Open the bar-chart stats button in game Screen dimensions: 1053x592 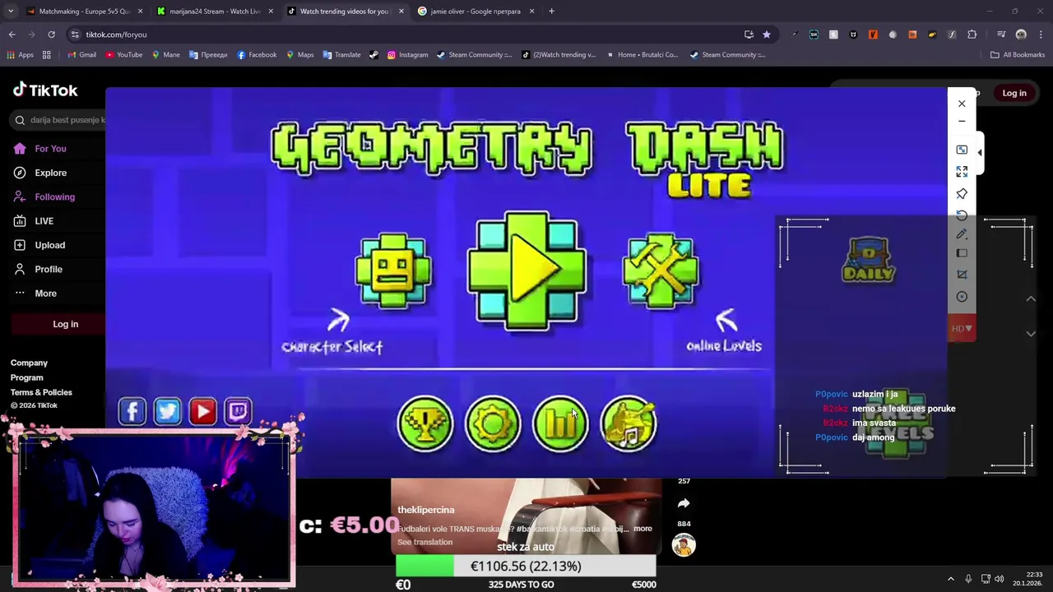click(x=560, y=424)
